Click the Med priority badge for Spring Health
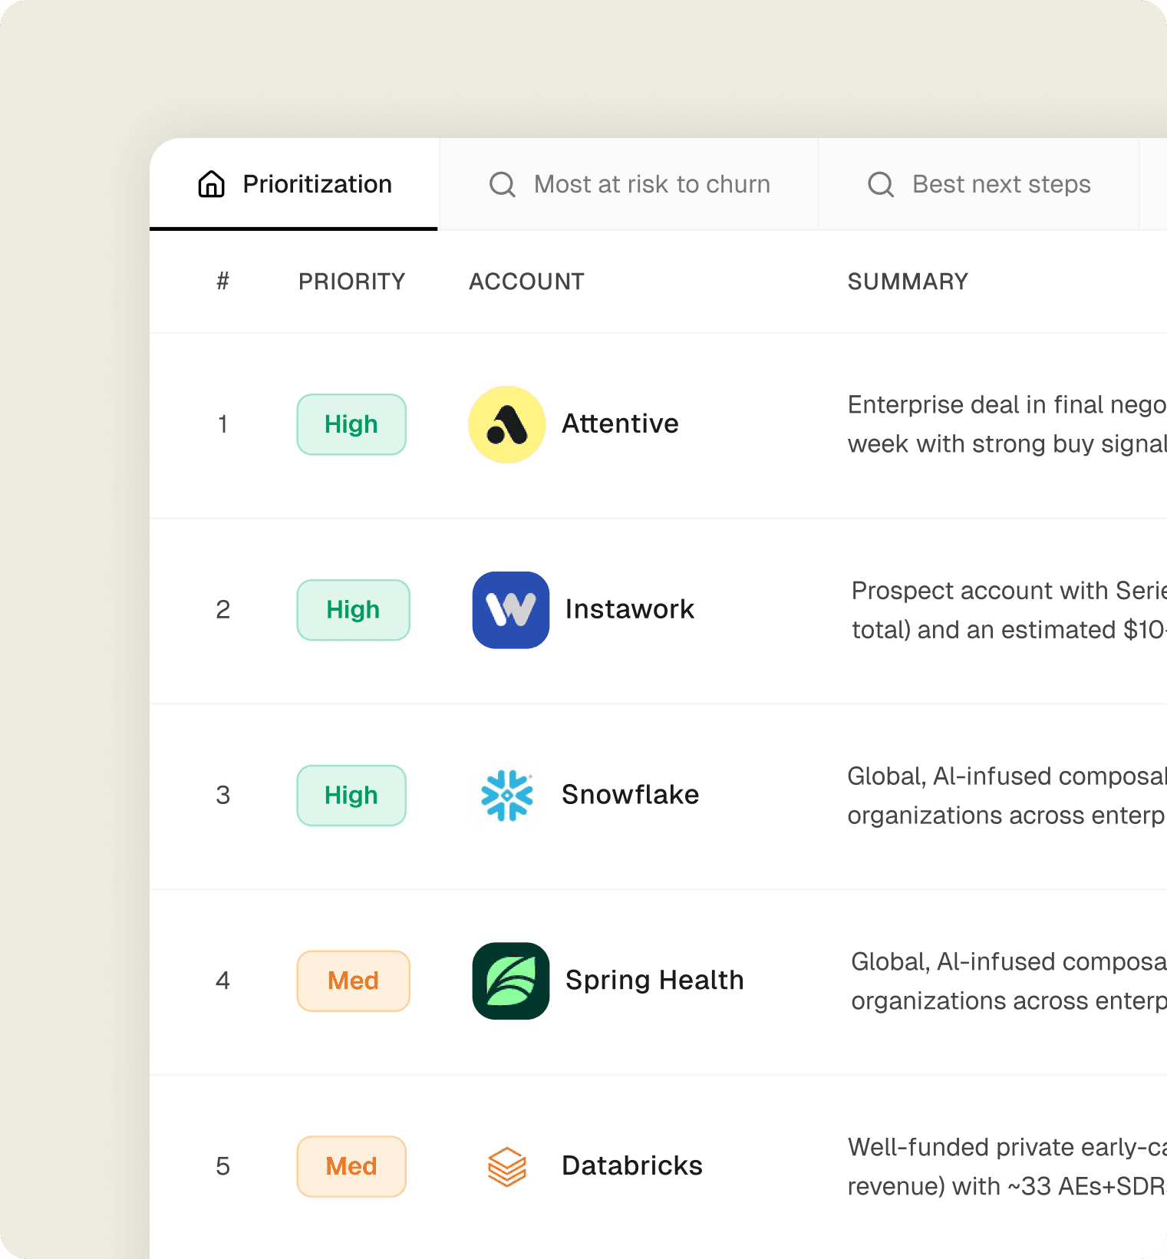1167x1259 pixels. click(x=353, y=981)
